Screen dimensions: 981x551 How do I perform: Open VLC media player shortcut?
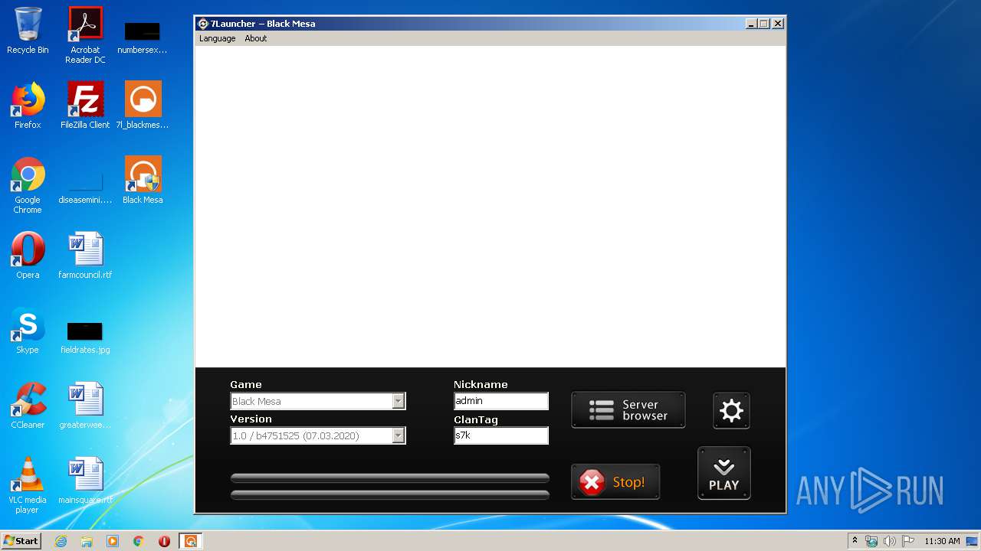point(28,485)
